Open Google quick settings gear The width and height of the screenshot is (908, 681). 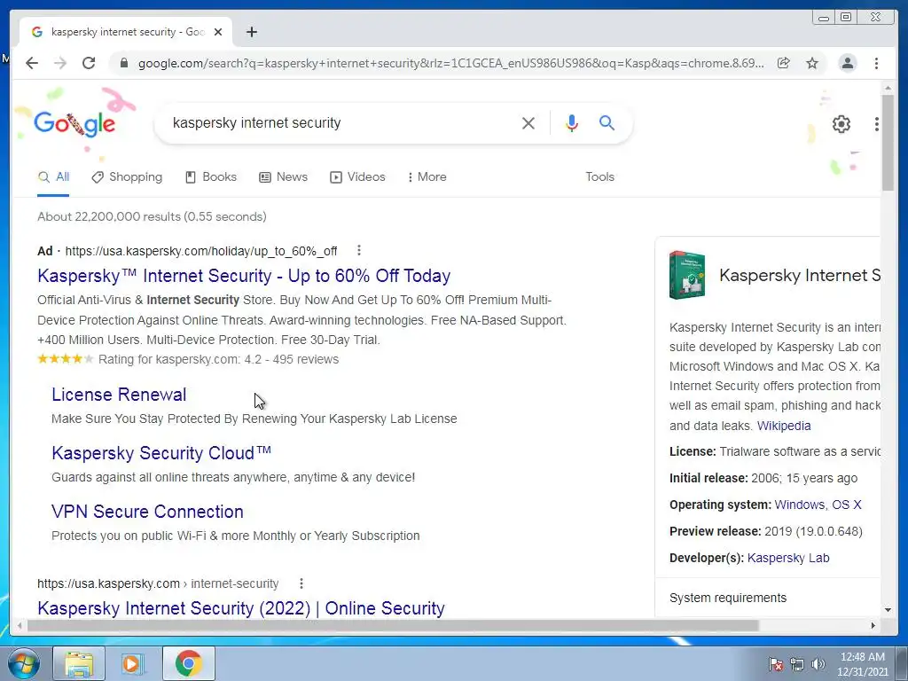[x=841, y=124]
